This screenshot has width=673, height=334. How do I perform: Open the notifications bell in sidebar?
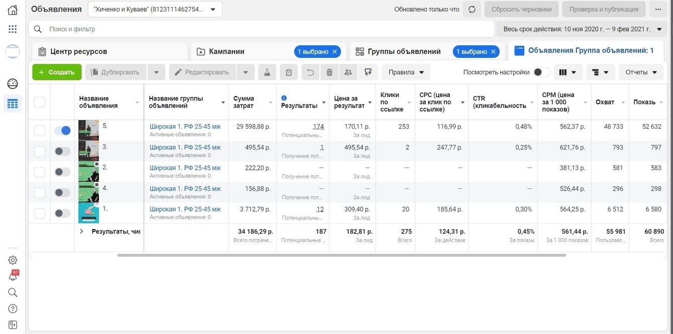[13, 276]
